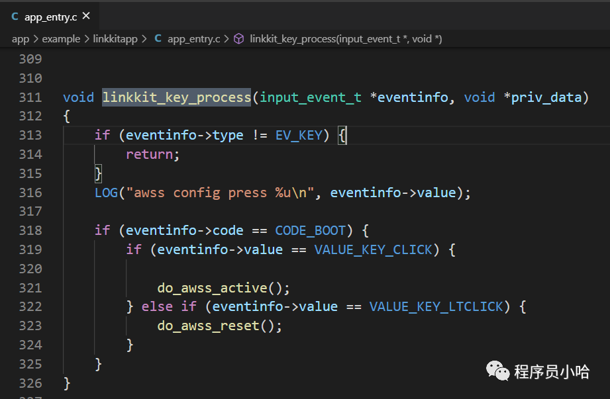
Task: Select the app_entry.c tab
Action: (x=51, y=17)
